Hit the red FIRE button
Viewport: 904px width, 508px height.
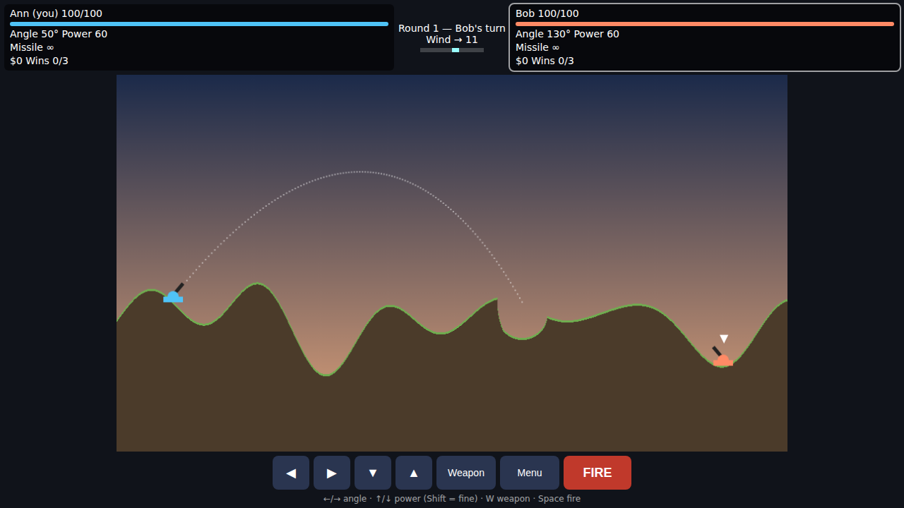click(597, 473)
